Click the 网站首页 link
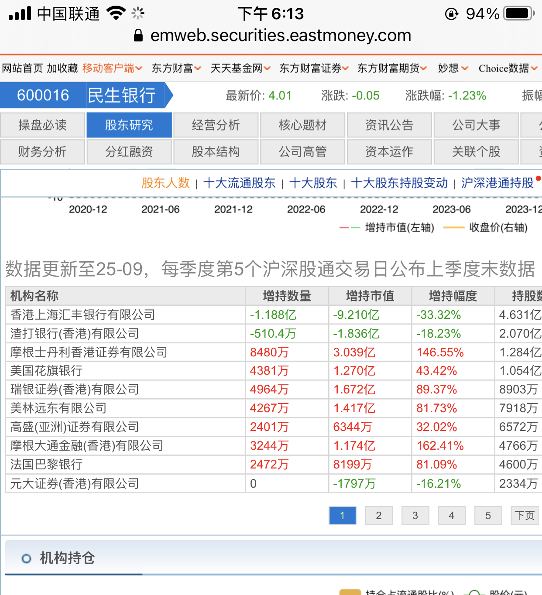Screen dimensions: 542x595 click(x=22, y=68)
